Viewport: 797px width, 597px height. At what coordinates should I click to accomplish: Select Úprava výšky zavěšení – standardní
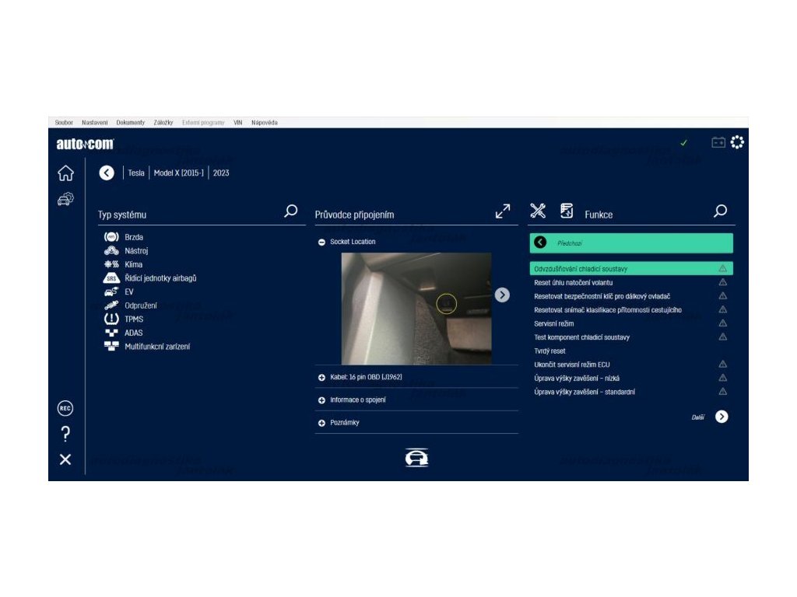[x=585, y=393]
